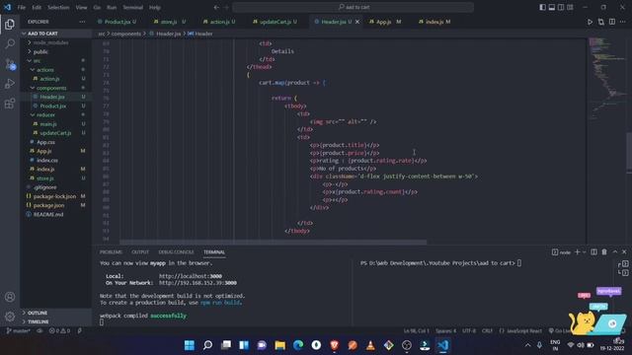
Task: Maximize the terminal panel with the chevron
Action: 614,252
